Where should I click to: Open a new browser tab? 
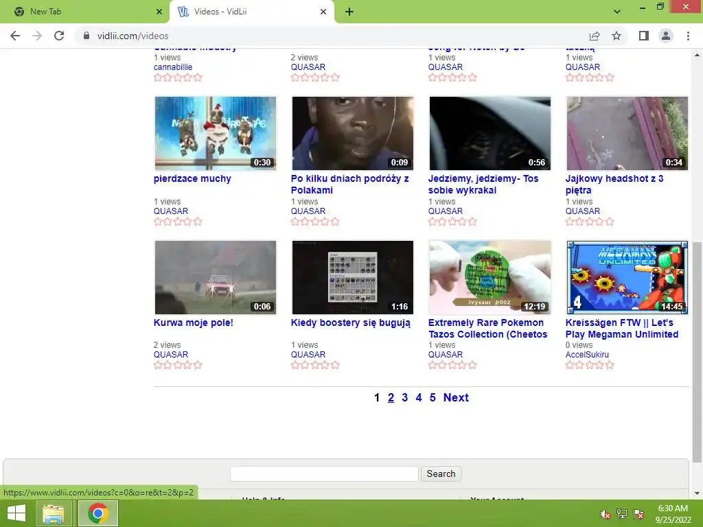click(349, 12)
